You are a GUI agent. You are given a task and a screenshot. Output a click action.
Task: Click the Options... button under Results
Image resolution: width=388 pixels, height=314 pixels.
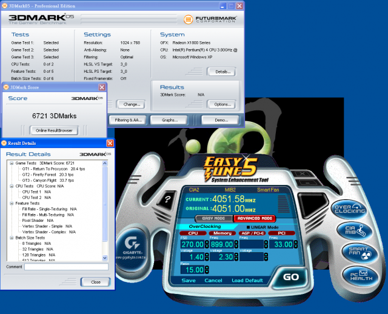click(x=222, y=104)
